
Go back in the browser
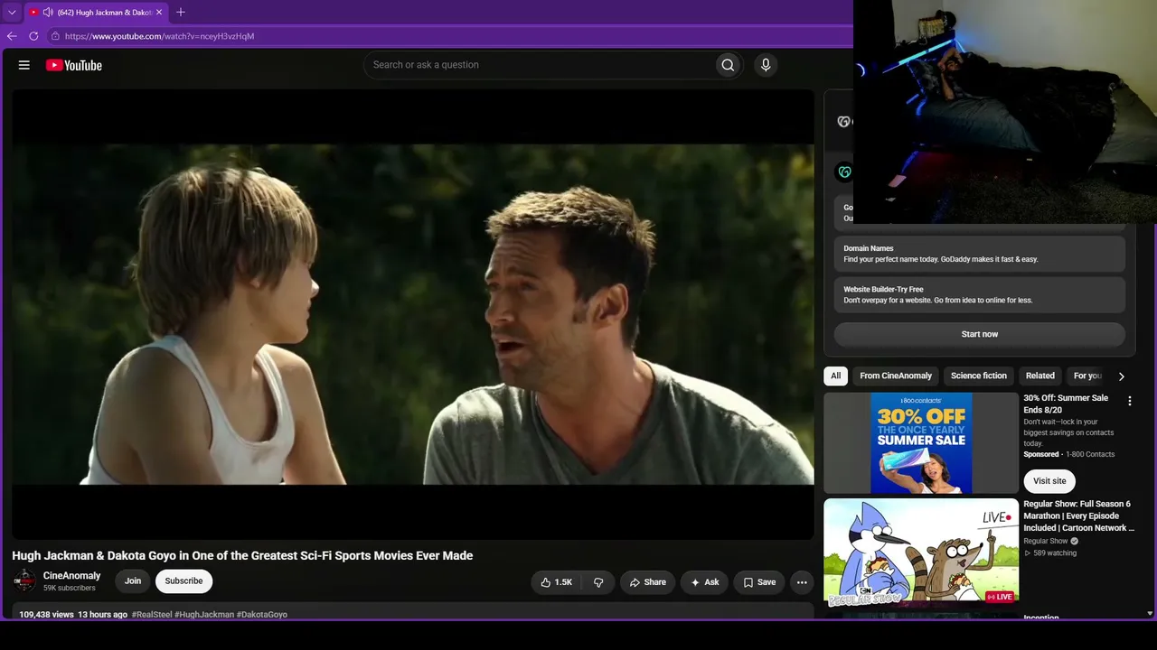click(x=12, y=36)
